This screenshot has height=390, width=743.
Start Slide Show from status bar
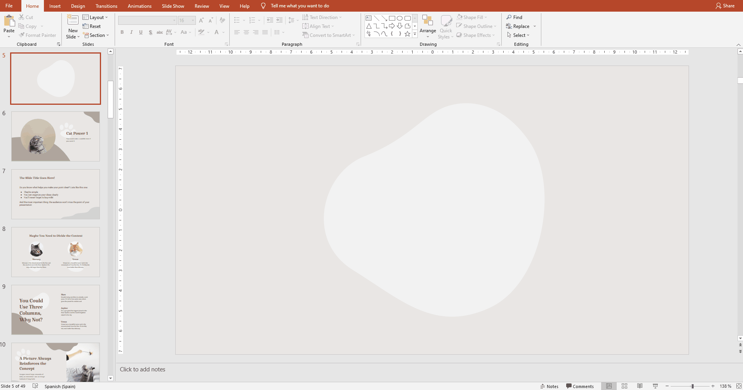pyautogui.click(x=655, y=386)
